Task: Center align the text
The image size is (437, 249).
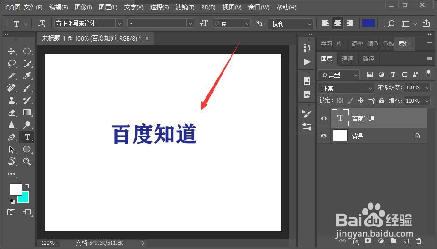Action: 337,24
